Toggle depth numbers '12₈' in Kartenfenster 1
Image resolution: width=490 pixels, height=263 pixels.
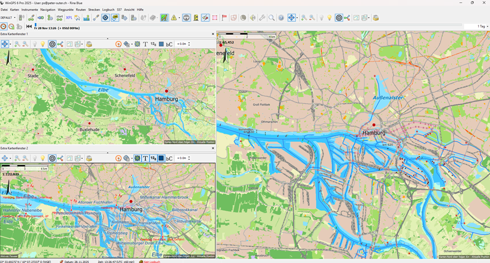[153, 44]
